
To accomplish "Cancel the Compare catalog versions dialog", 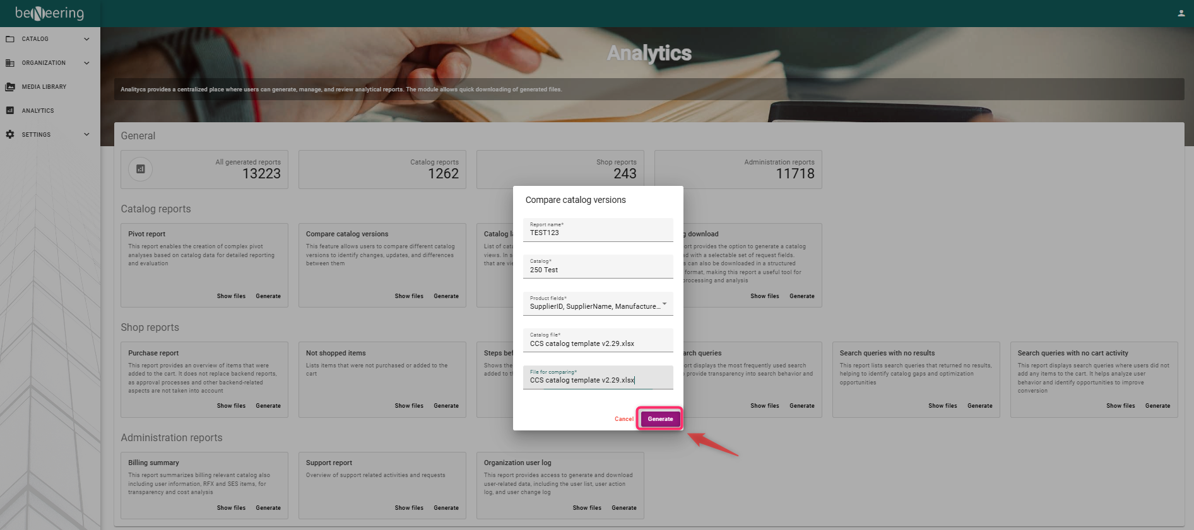I will 624,419.
